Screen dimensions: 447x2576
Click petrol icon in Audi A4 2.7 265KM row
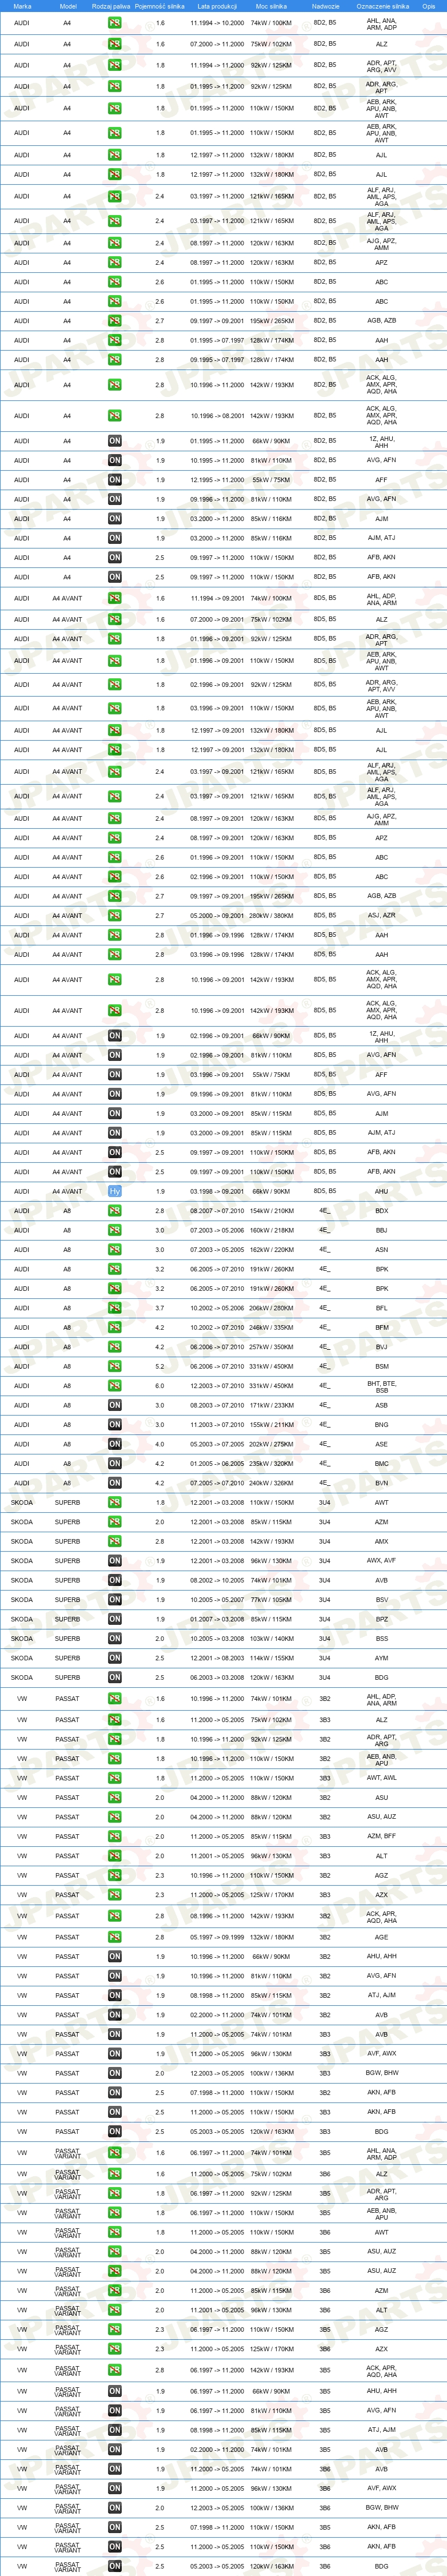(115, 321)
